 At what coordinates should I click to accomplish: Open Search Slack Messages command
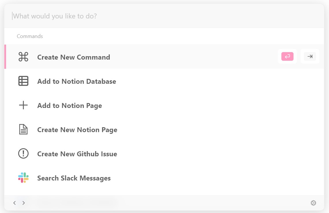click(74, 178)
